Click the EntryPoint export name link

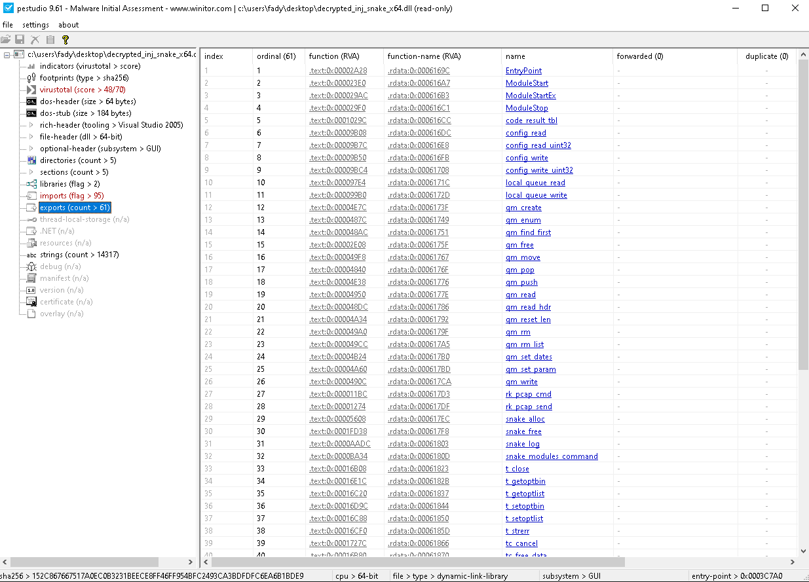[x=523, y=71]
